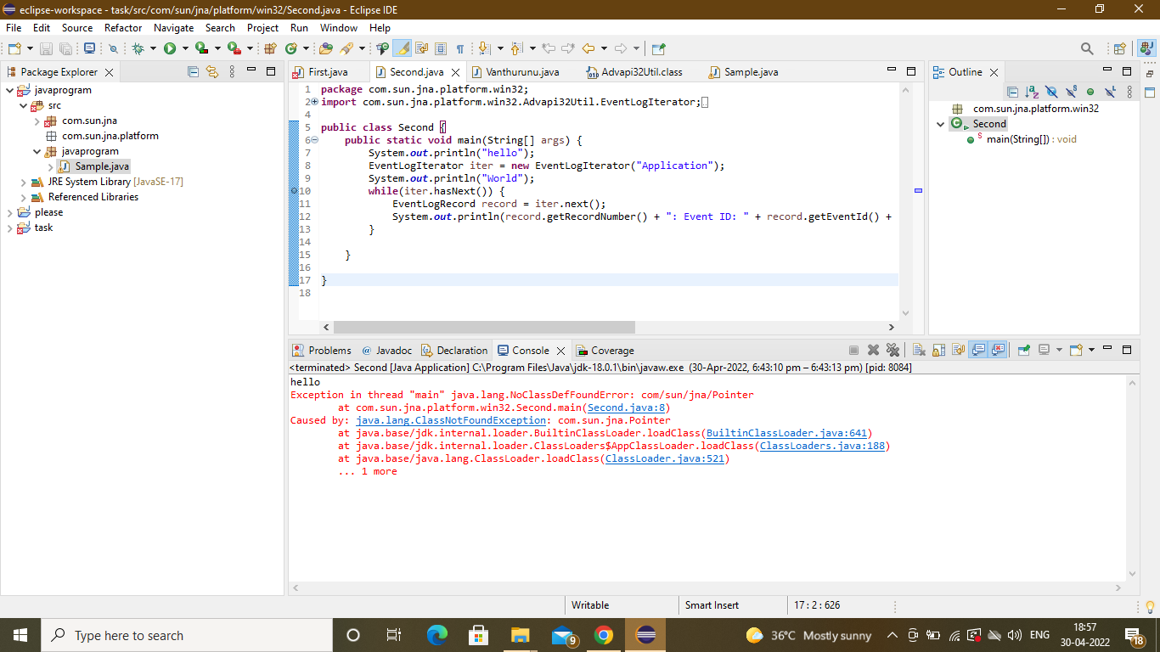Open the Coverage tab
The height and width of the screenshot is (652, 1160).
pos(605,350)
